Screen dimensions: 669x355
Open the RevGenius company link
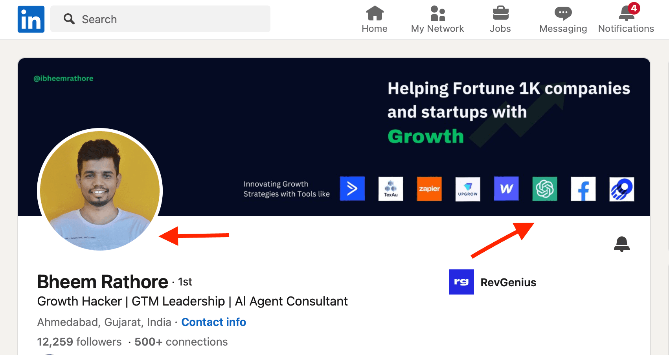coord(508,282)
